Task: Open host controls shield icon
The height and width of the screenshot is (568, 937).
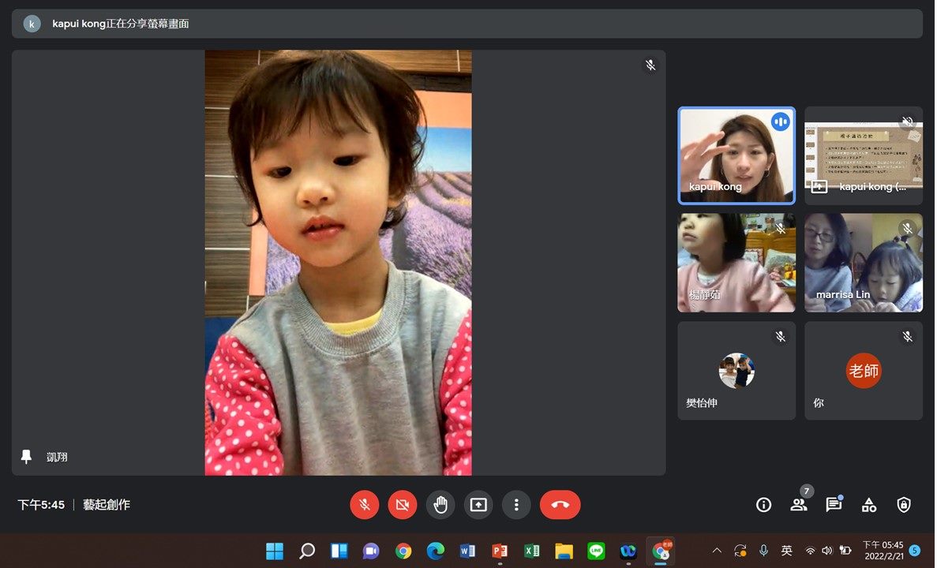Action: 904,505
